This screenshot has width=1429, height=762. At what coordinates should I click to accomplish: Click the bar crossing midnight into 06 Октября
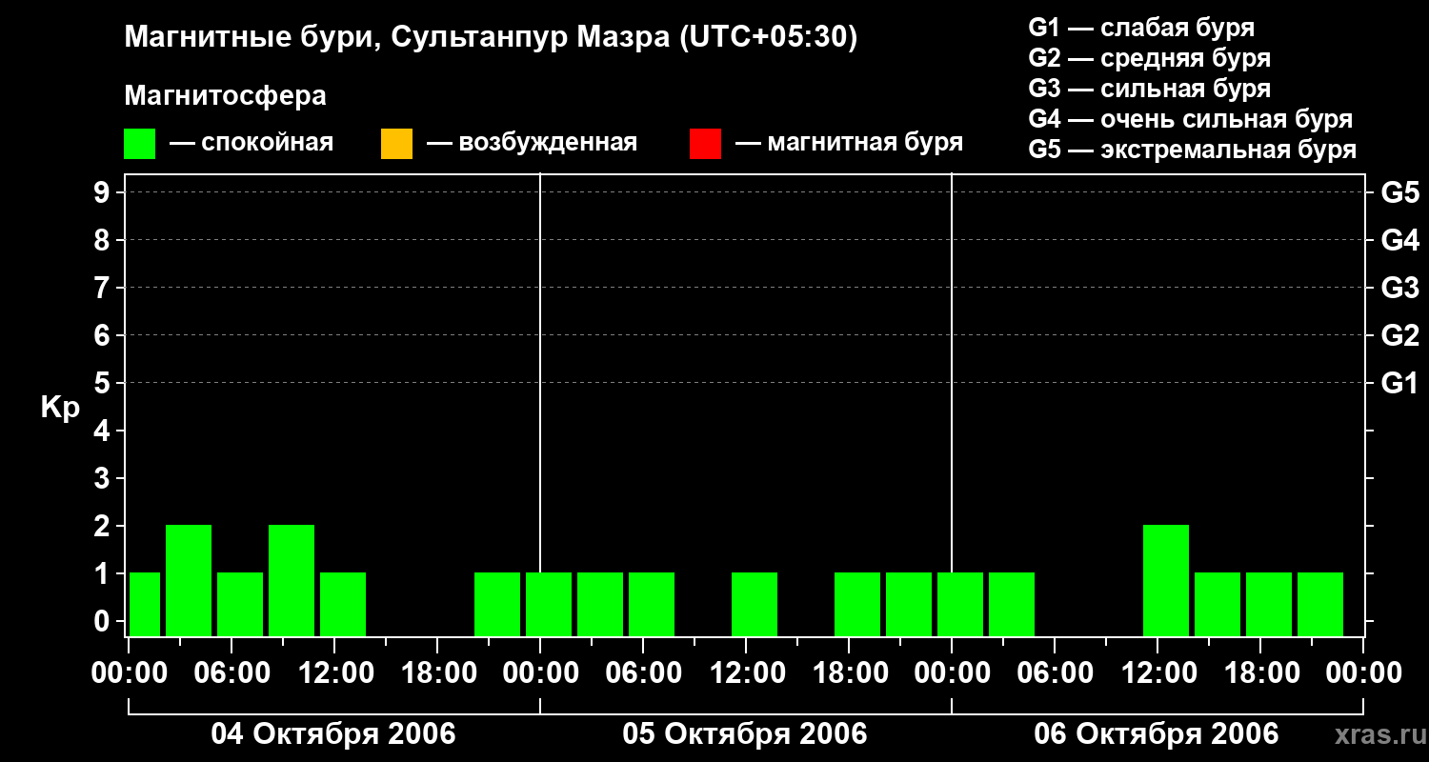tap(960, 604)
